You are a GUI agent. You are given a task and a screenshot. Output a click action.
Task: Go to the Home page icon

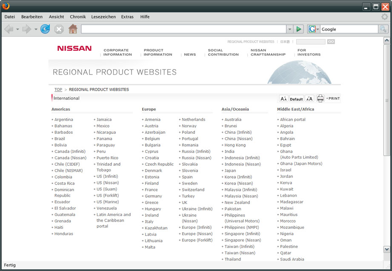coord(73,29)
